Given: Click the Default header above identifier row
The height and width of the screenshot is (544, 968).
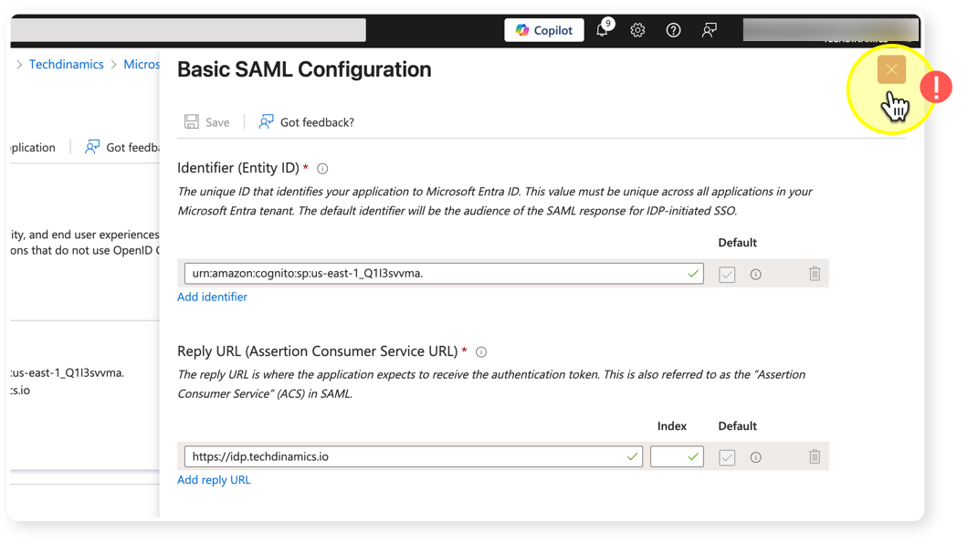Looking at the screenshot, I should tap(737, 243).
